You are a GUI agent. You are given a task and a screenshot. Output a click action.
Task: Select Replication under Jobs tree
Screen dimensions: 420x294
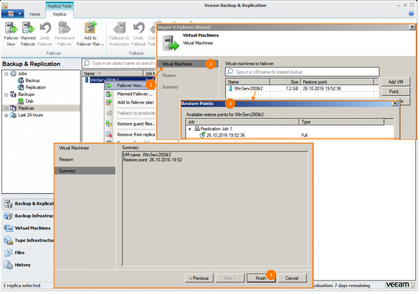[36, 87]
